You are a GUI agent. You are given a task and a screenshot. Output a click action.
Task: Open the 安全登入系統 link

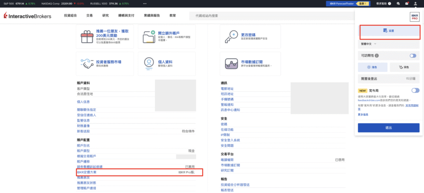230,141
